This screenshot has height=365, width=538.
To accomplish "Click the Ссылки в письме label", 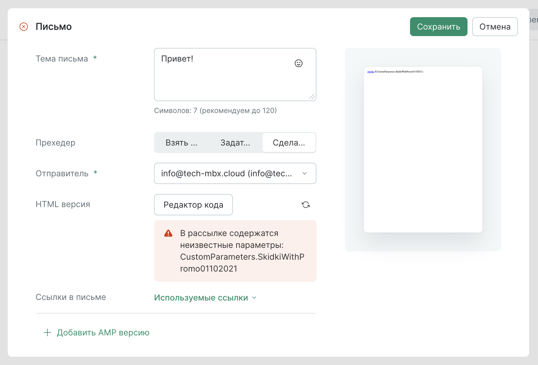I will pyautogui.click(x=71, y=297).
